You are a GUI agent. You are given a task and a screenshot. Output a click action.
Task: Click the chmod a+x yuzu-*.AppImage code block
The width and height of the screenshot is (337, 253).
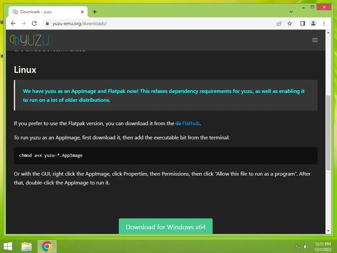166,155
